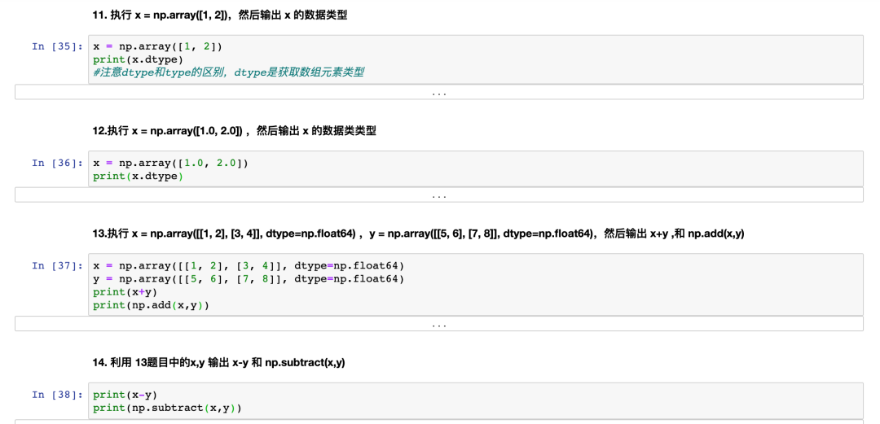The image size is (880, 424).
Task: Click print(x.dtype) in cell In [36]
Action: pos(138,177)
